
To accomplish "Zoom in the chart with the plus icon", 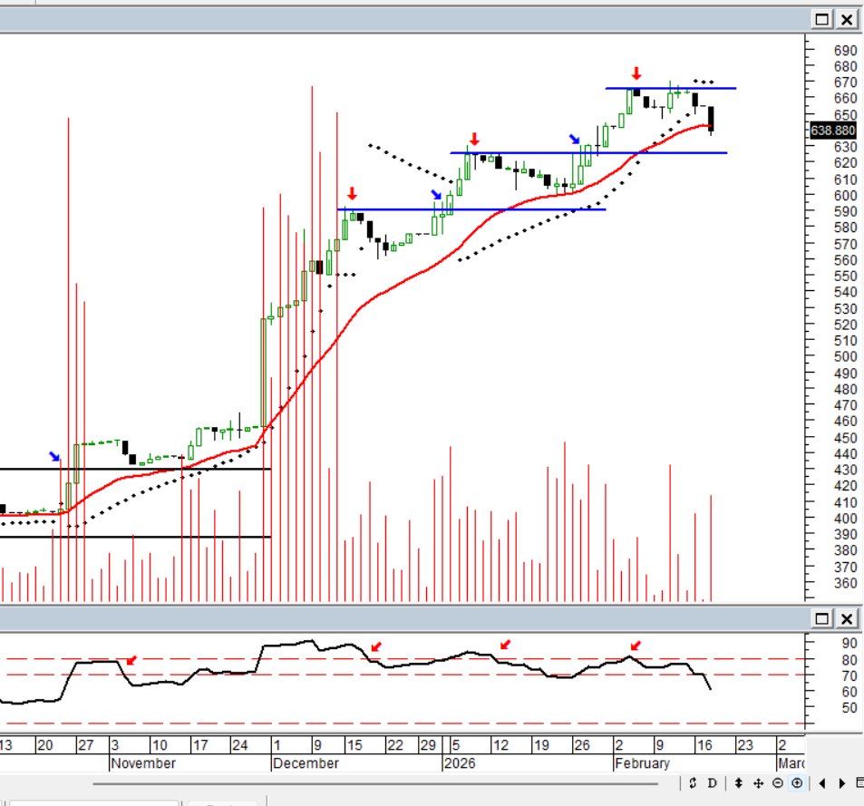I will tap(797, 782).
